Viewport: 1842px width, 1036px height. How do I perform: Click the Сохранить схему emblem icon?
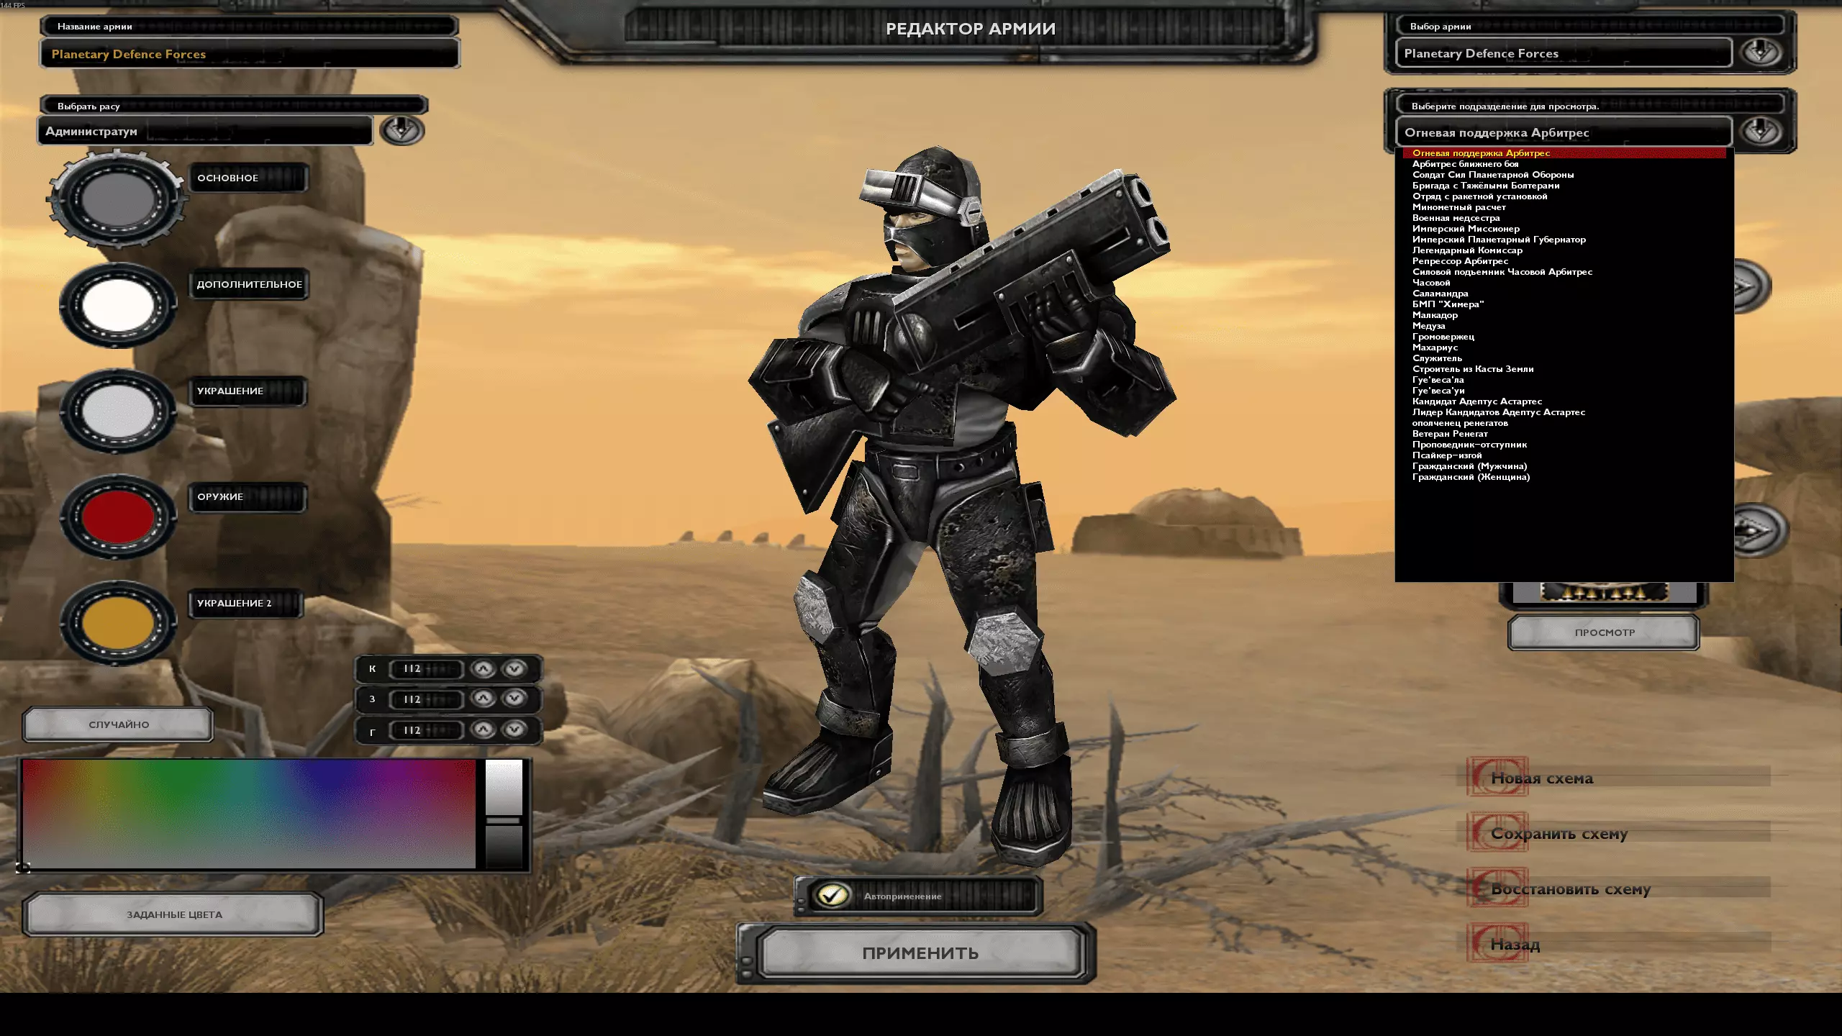click(x=1498, y=832)
